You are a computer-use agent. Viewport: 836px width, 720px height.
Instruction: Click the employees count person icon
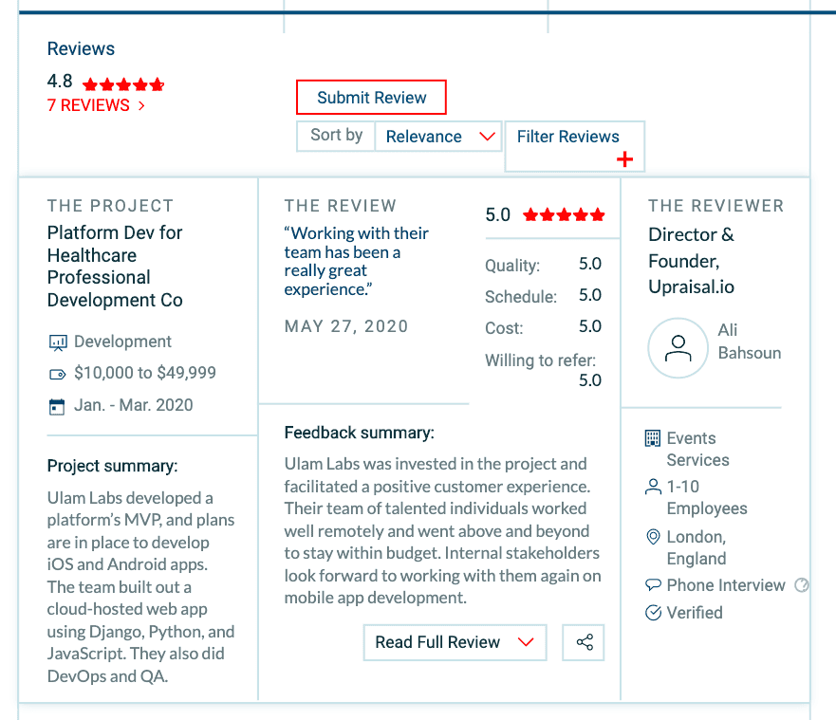[x=653, y=487]
